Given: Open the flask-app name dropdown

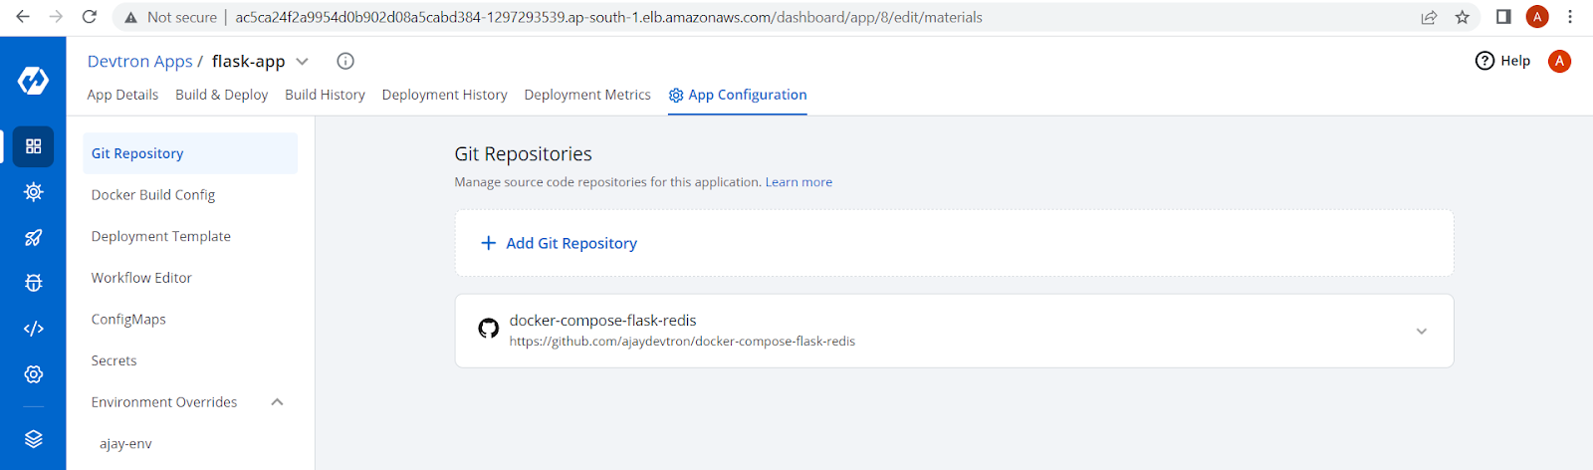Looking at the screenshot, I should pyautogui.click(x=303, y=61).
